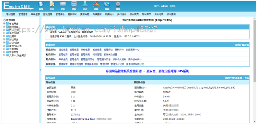This screenshot has width=257, height=124.
Task: Expand the 硬件/嵌入式 tree node
Action: coord(4,46)
